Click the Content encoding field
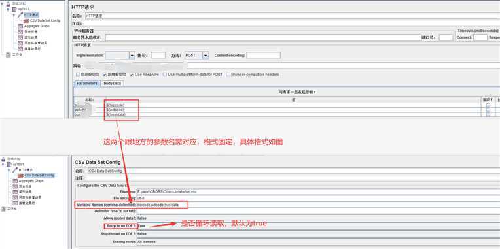The height and width of the screenshot is (249, 500). click(263, 56)
